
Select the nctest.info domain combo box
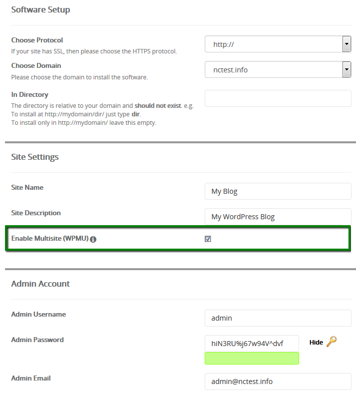[278, 69]
